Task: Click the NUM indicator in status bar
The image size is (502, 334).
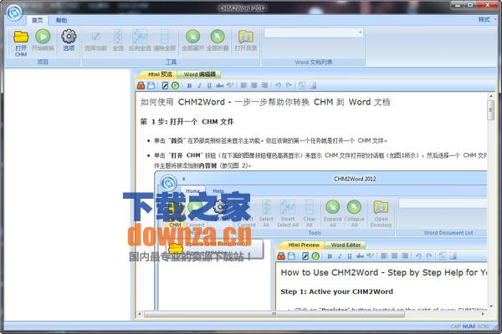Action: click(469, 326)
